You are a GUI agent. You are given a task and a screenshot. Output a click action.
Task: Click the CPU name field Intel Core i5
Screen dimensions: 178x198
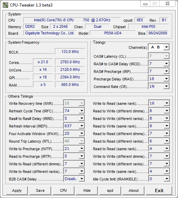(72, 20)
